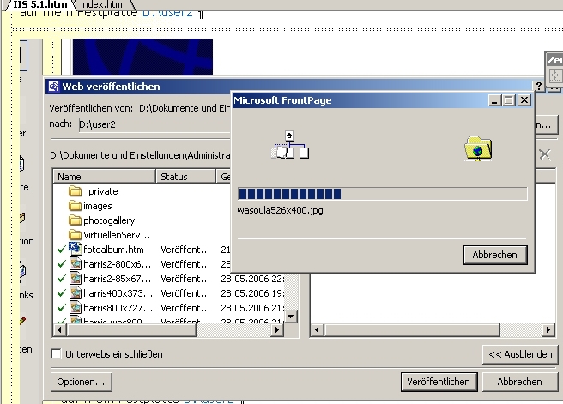Sort file list by Name column
This screenshot has height=404, width=563.
(103, 176)
